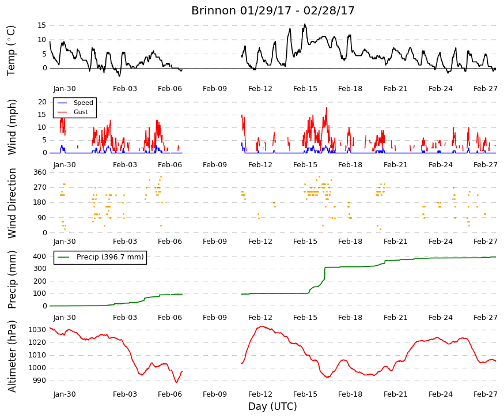Click the Wind Direction axis label
This screenshot has width=504, height=418.
pos(12,203)
